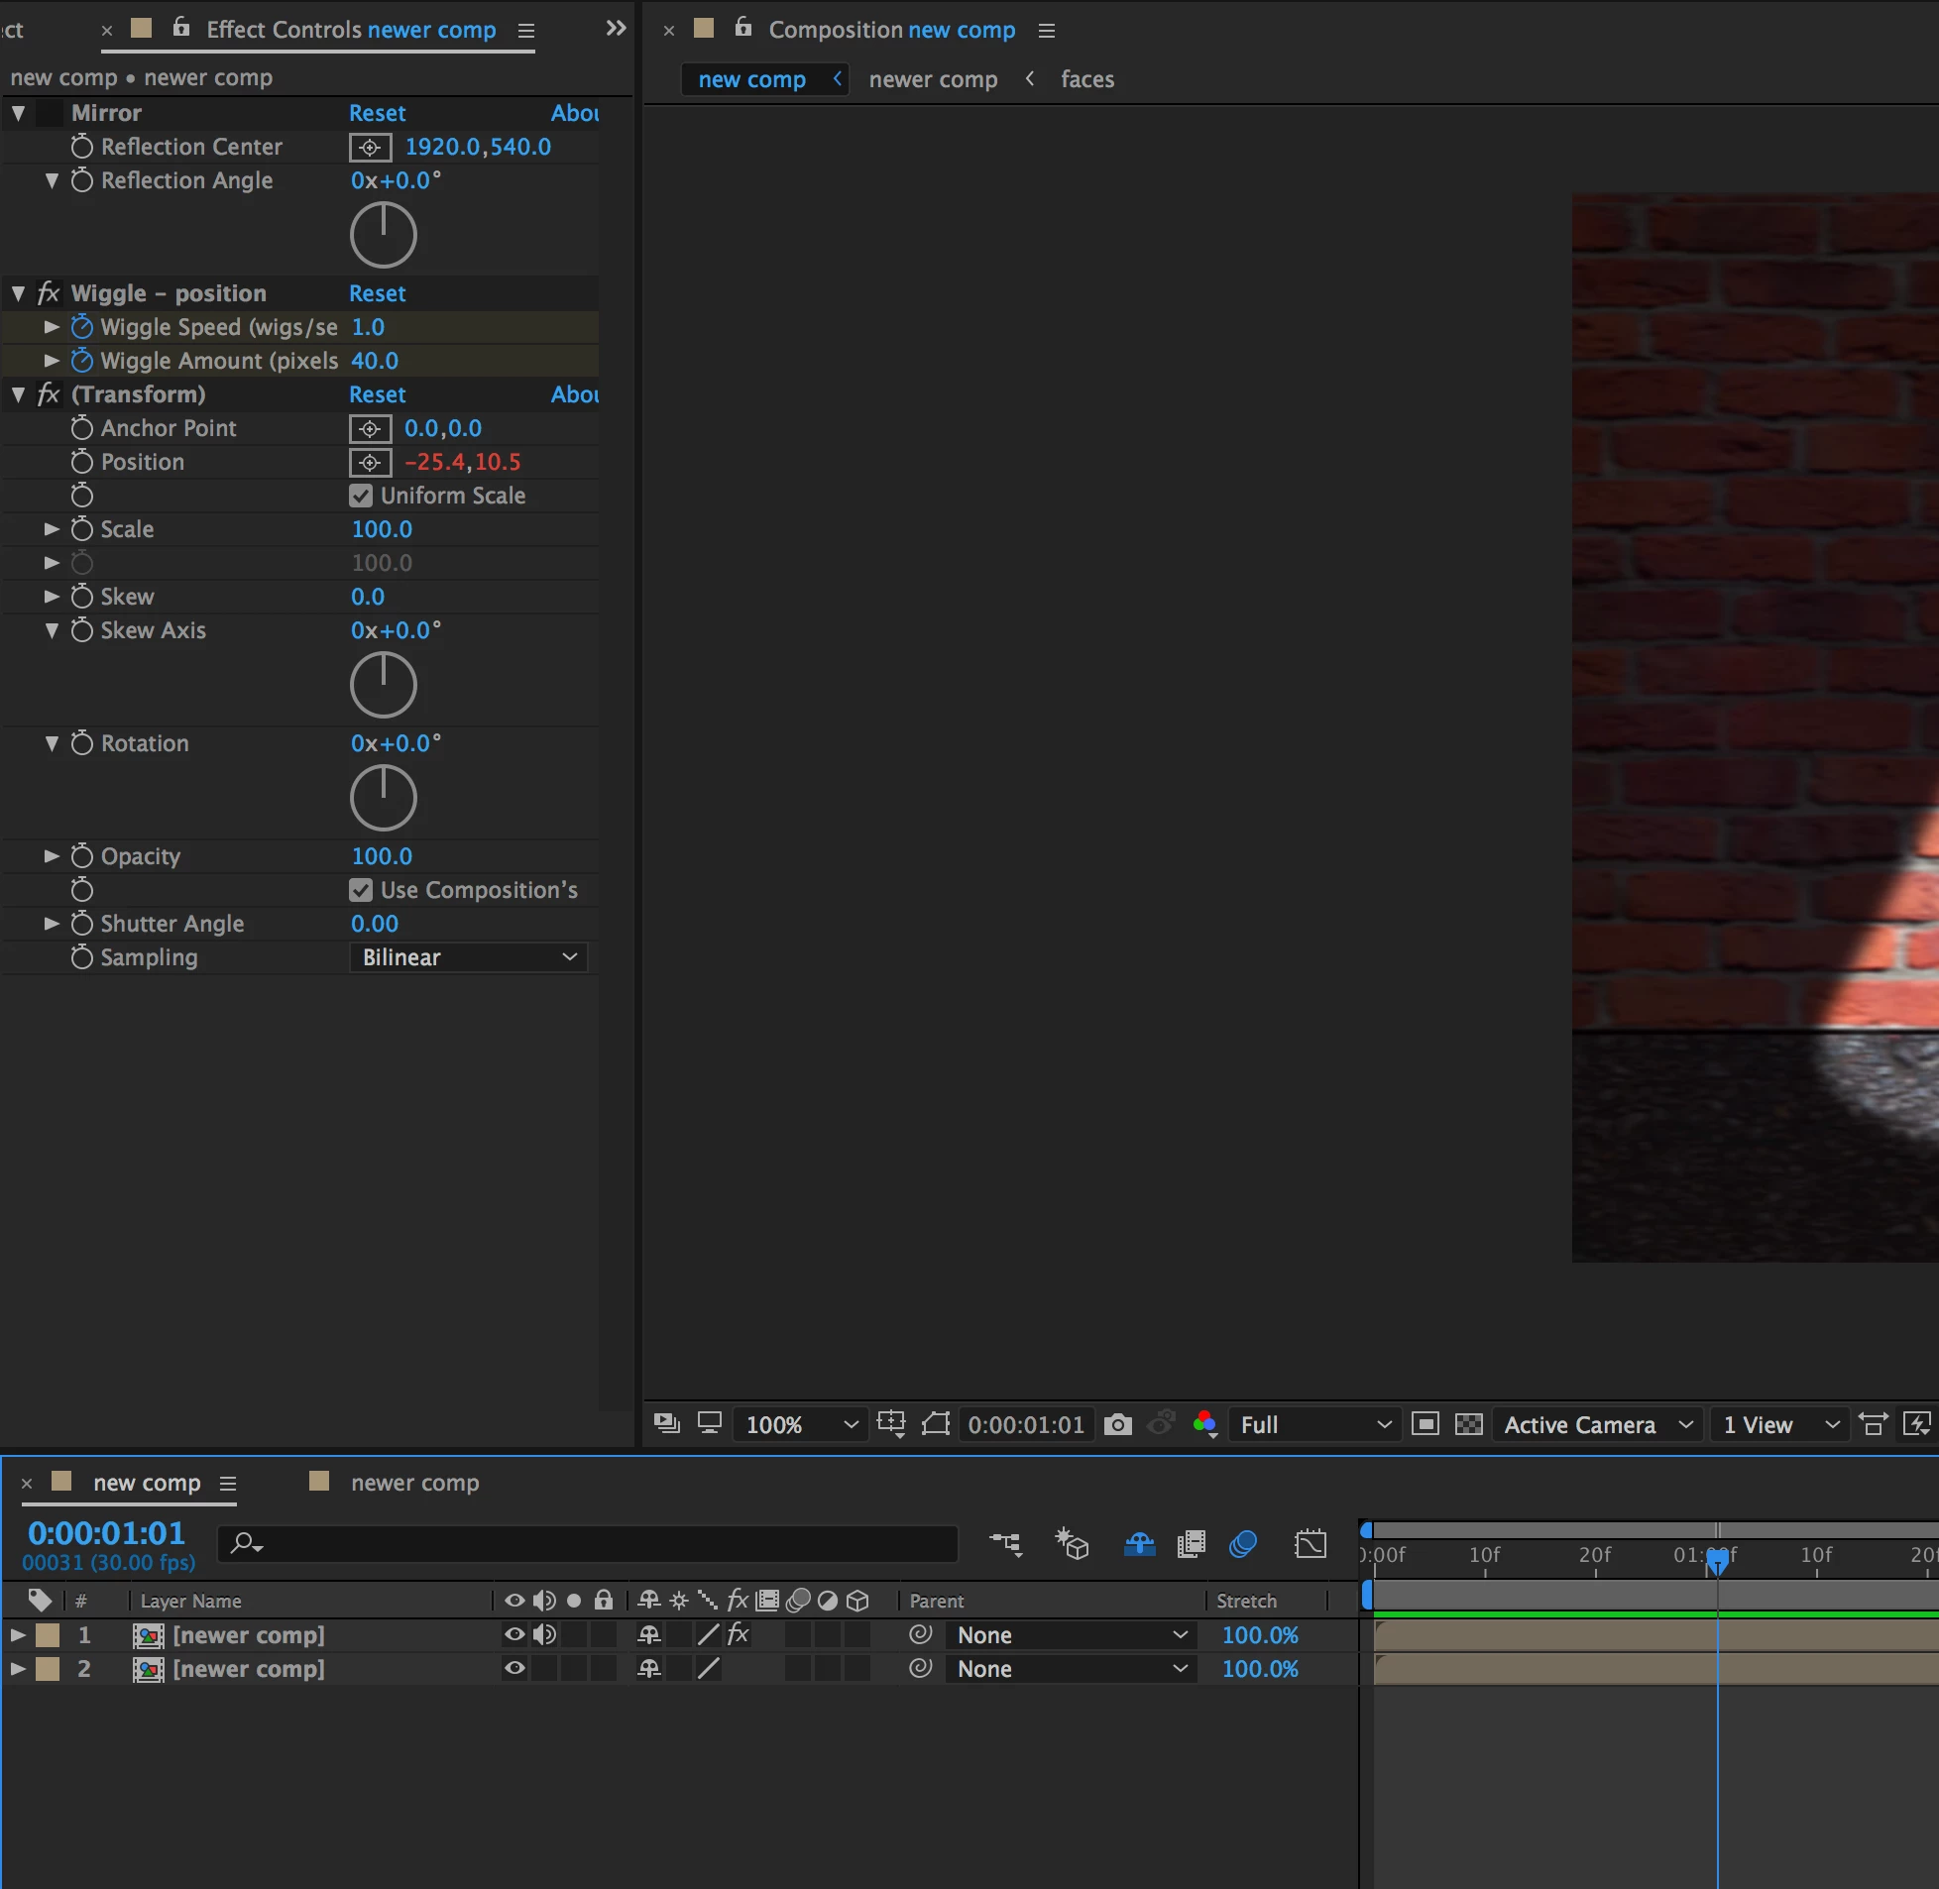Take a snapshot with the camera icon
Screen dimensions: 1939x1889
click(1117, 1425)
